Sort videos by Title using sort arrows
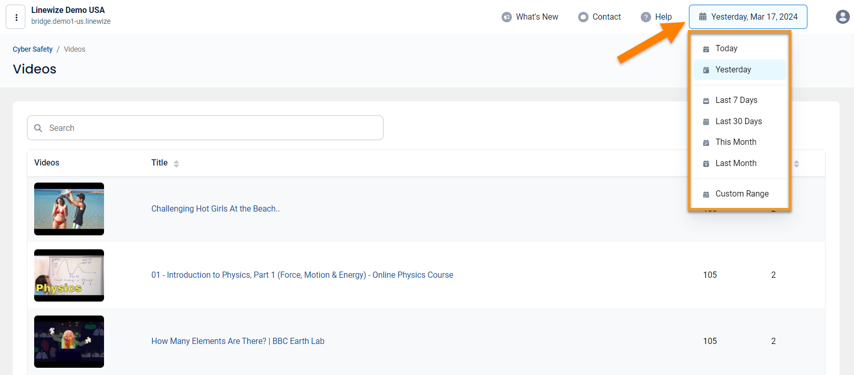854x375 pixels. [x=176, y=163]
